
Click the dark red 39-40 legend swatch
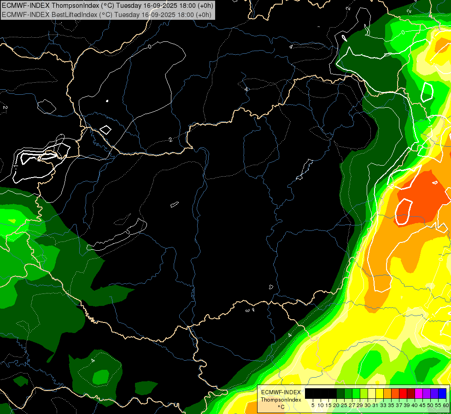(411, 393)
